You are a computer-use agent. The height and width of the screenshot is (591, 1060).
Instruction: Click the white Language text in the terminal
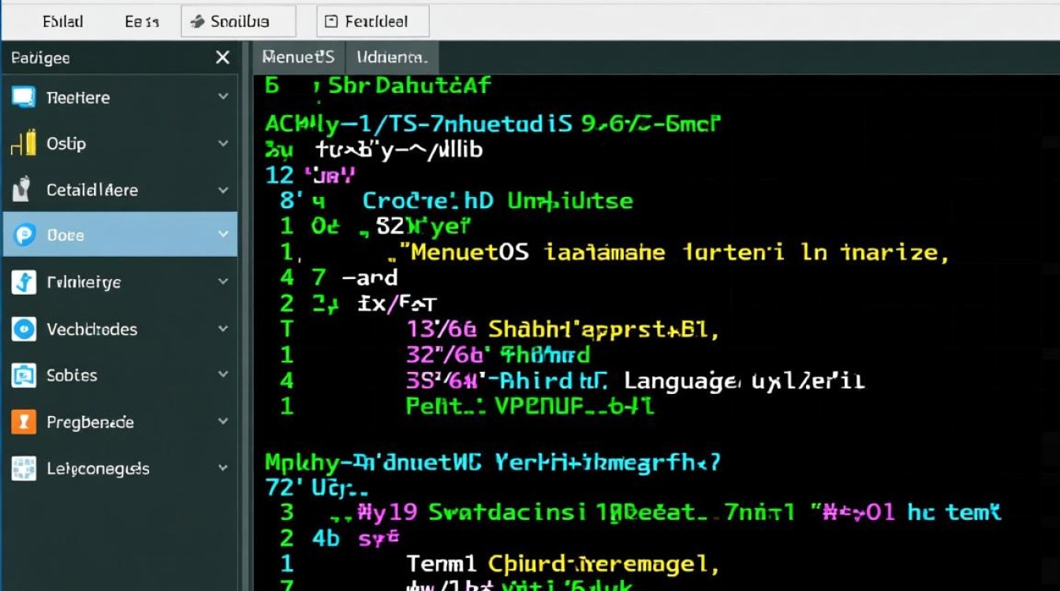681,381
